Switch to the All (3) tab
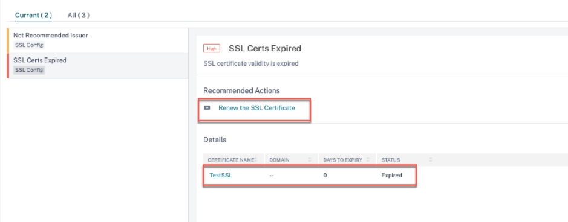Screen dimensions: 568x222 pos(78,15)
